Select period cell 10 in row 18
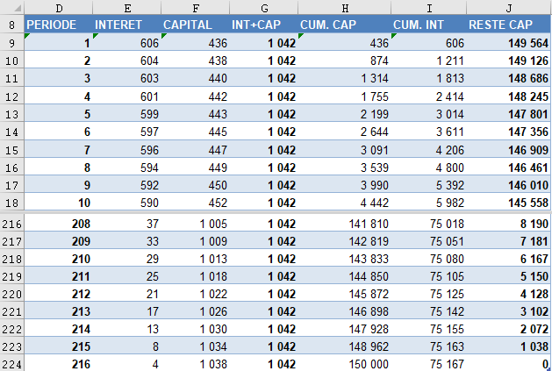The height and width of the screenshot is (371, 552). (59, 203)
